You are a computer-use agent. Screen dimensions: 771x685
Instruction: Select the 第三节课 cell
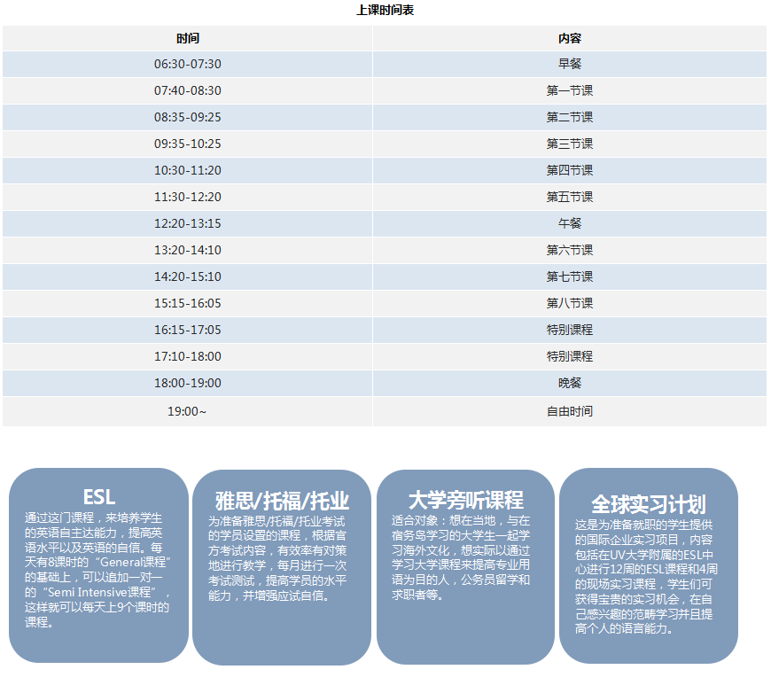click(570, 144)
